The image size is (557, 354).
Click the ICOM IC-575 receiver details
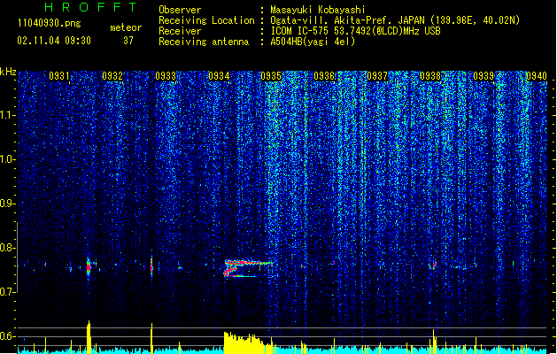(x=355, y=31)
